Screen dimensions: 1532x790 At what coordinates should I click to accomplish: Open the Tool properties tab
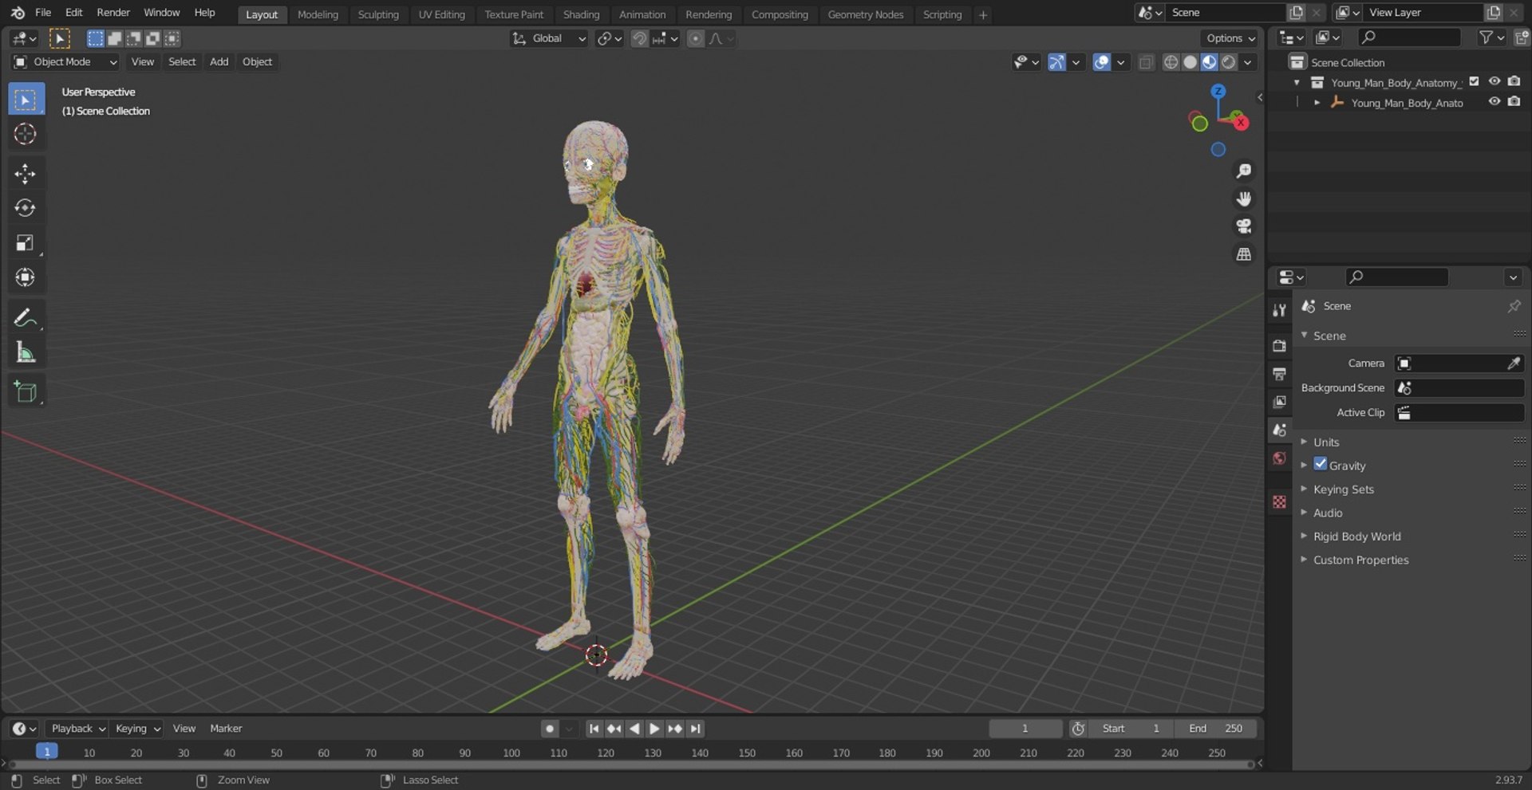click(x=1279, y=310)
